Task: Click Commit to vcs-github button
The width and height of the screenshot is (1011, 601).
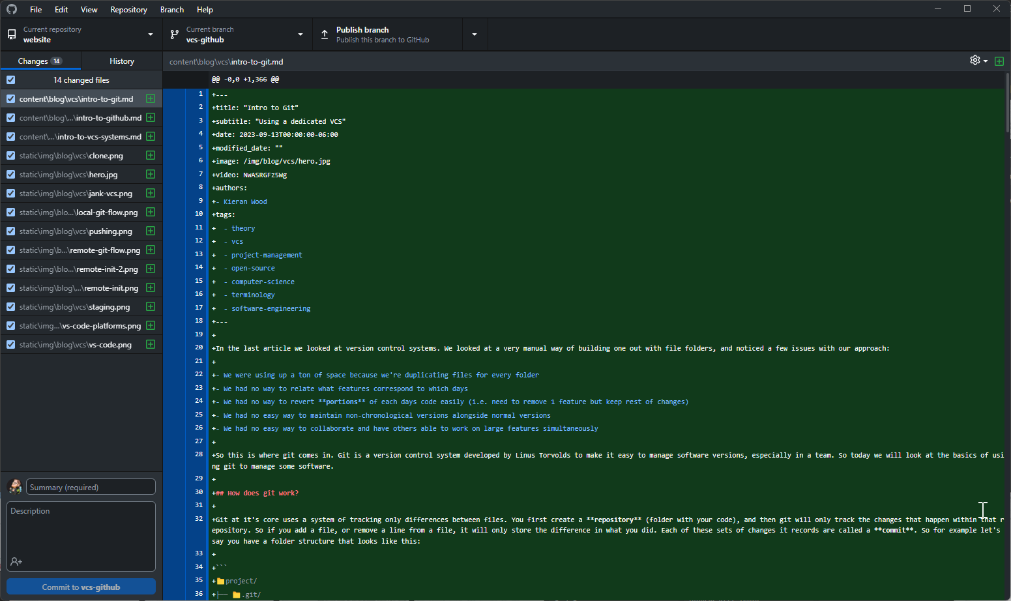Action: click(x=81, y=587)
